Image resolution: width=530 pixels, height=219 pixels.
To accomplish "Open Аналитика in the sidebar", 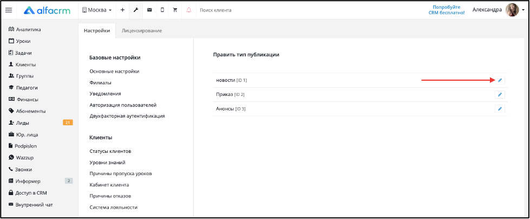I will pyautogui.click(x=25, y=29).
